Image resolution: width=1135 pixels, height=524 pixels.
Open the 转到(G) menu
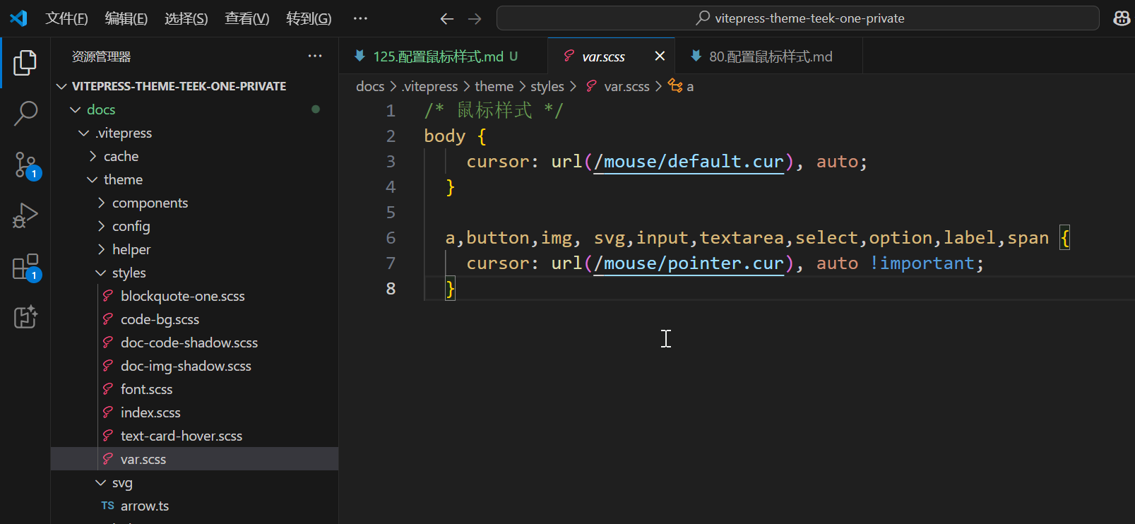click(309, 18)
